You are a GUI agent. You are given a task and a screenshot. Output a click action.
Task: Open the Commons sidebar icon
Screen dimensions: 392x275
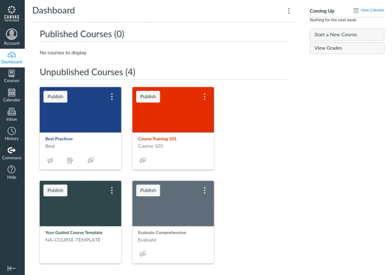pos(12,150)
